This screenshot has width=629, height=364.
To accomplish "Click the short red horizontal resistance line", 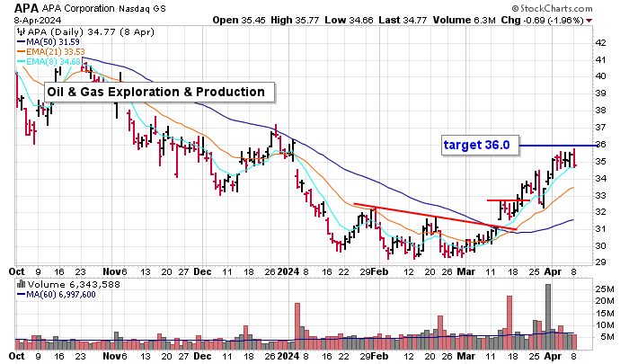I will [509, 200].
